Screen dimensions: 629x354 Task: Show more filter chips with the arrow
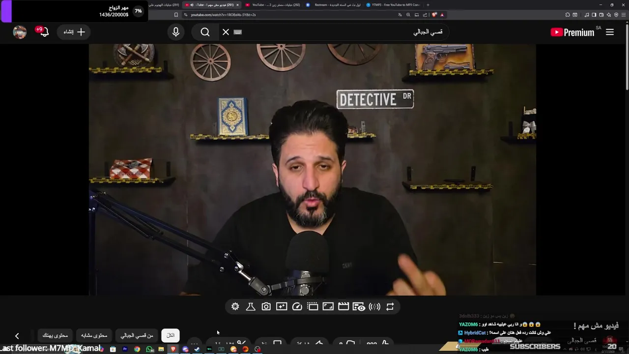[17, 336]
